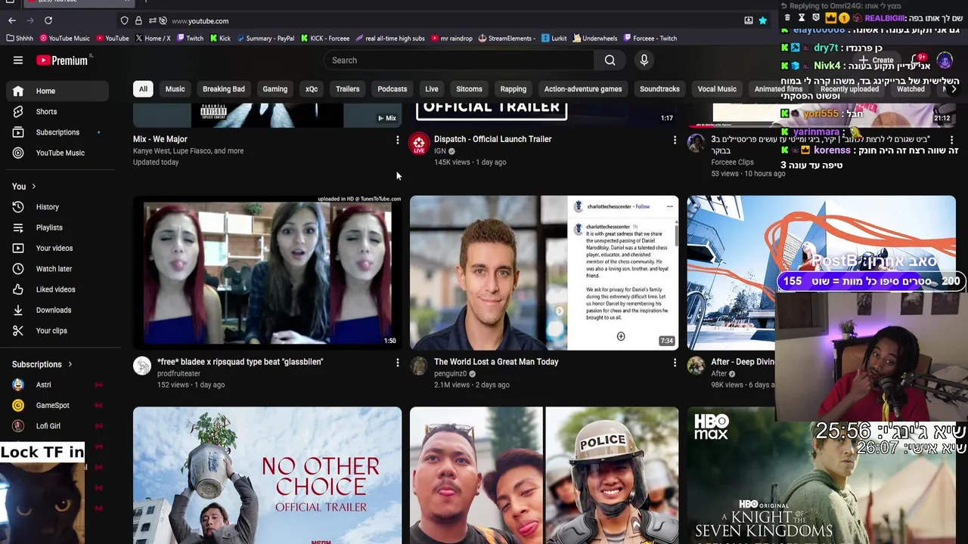The height and width of the screenshot is (544, 968).
Task: Select the Action-adventure games chip
Action: (583, 89)
